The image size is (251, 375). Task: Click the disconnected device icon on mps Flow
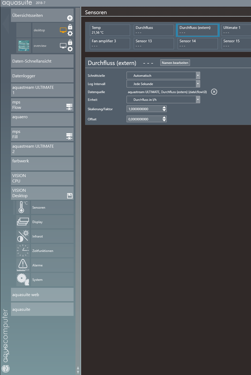(69, 107)
